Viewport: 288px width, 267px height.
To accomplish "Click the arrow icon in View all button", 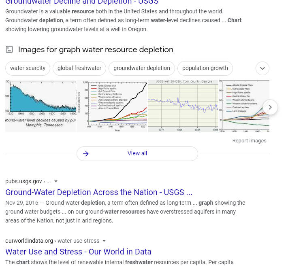I will 86,154.
